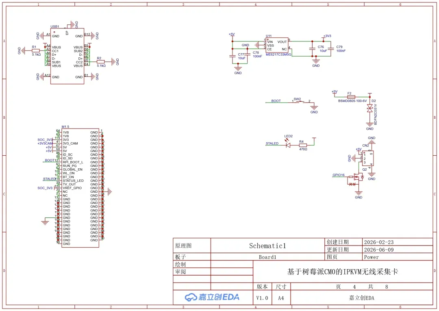Click the M1.5 module symbol body
The width and height of the screenshot is (439, 311).
coord(80,188)
